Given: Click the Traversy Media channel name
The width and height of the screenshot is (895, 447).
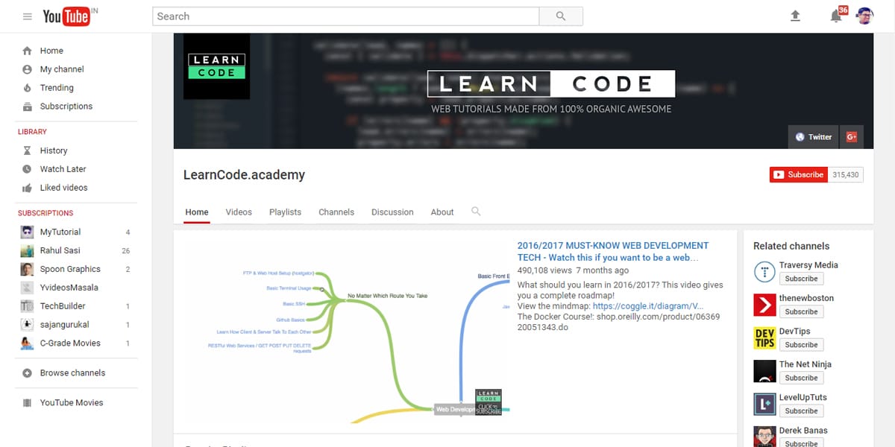Looking at the screenshot, I should [808, 265].
